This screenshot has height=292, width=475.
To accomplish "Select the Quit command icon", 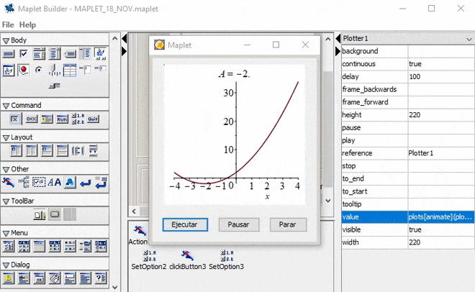I will [93, 119].
